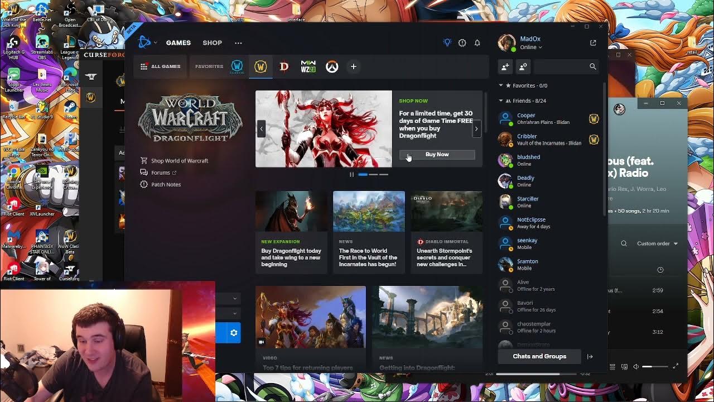
Task: Seek in Spotify playback progress bar
Action: tap(537, 374)
